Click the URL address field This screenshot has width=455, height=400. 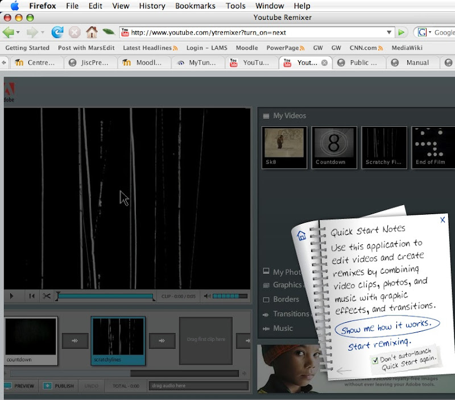[258, 32]
